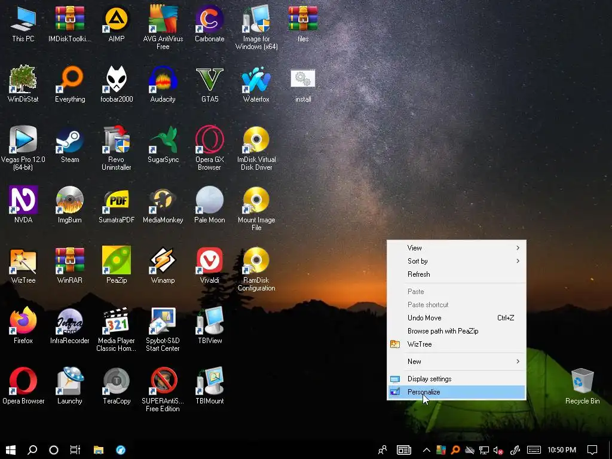Click the Opera GX Browser icon
The image size is (612, 459).
click(210, 140)
